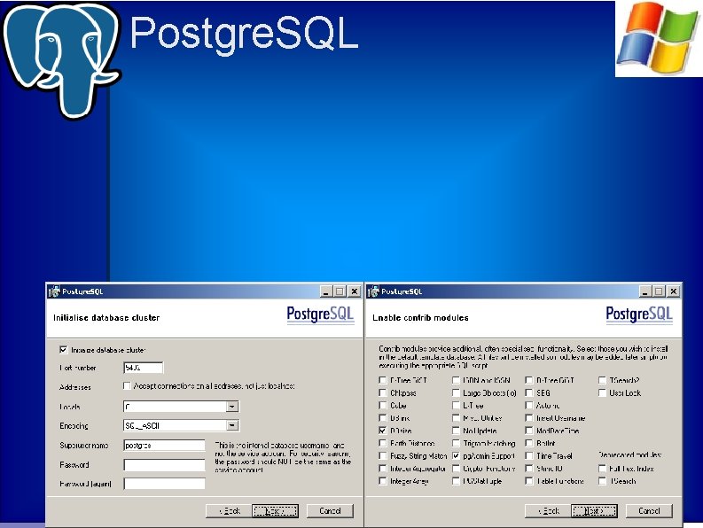This screenshot has height=528, width=703.
Task: Enable Misc. Utilities module
Action: tap(456, 418)
